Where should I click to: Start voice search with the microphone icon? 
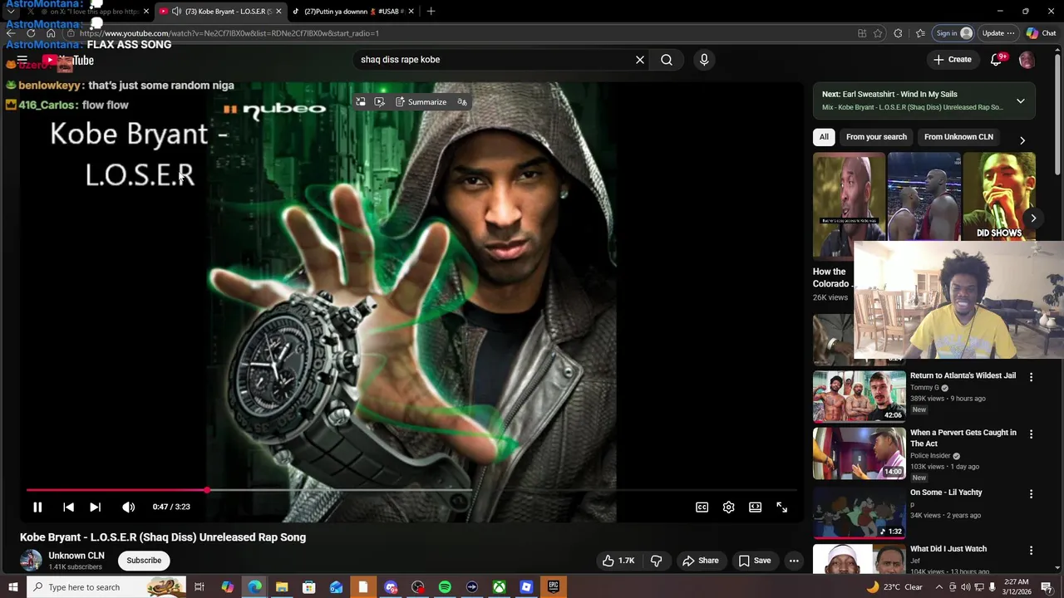click(x=704, y=60)
